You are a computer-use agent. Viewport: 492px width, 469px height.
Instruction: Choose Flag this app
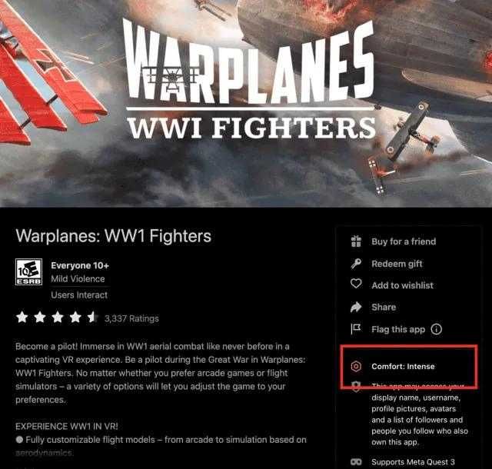[398, 329]
